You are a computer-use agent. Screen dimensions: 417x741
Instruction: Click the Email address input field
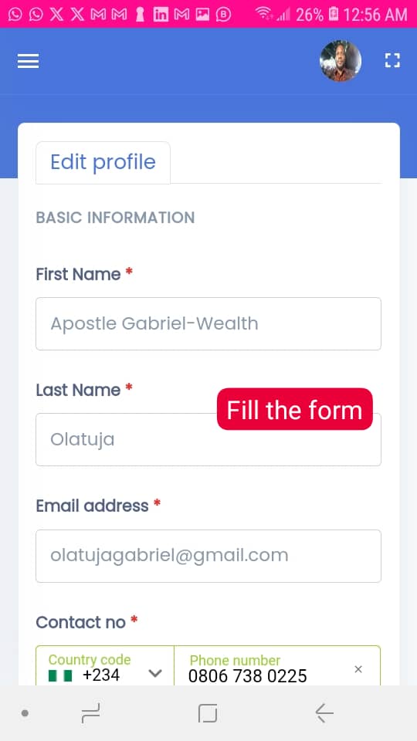click(x=208, y=556)
